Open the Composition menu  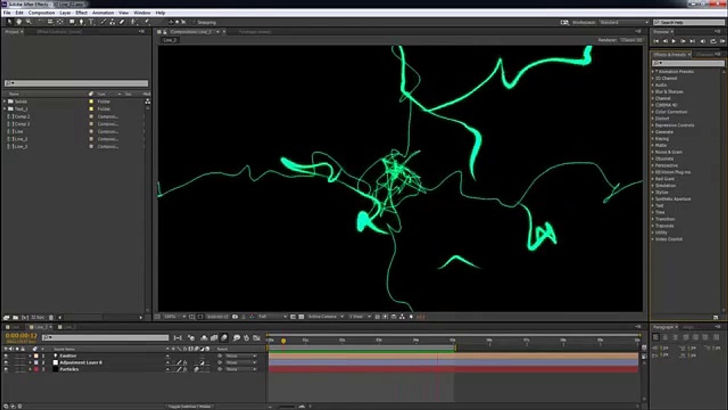click(41, 13)
